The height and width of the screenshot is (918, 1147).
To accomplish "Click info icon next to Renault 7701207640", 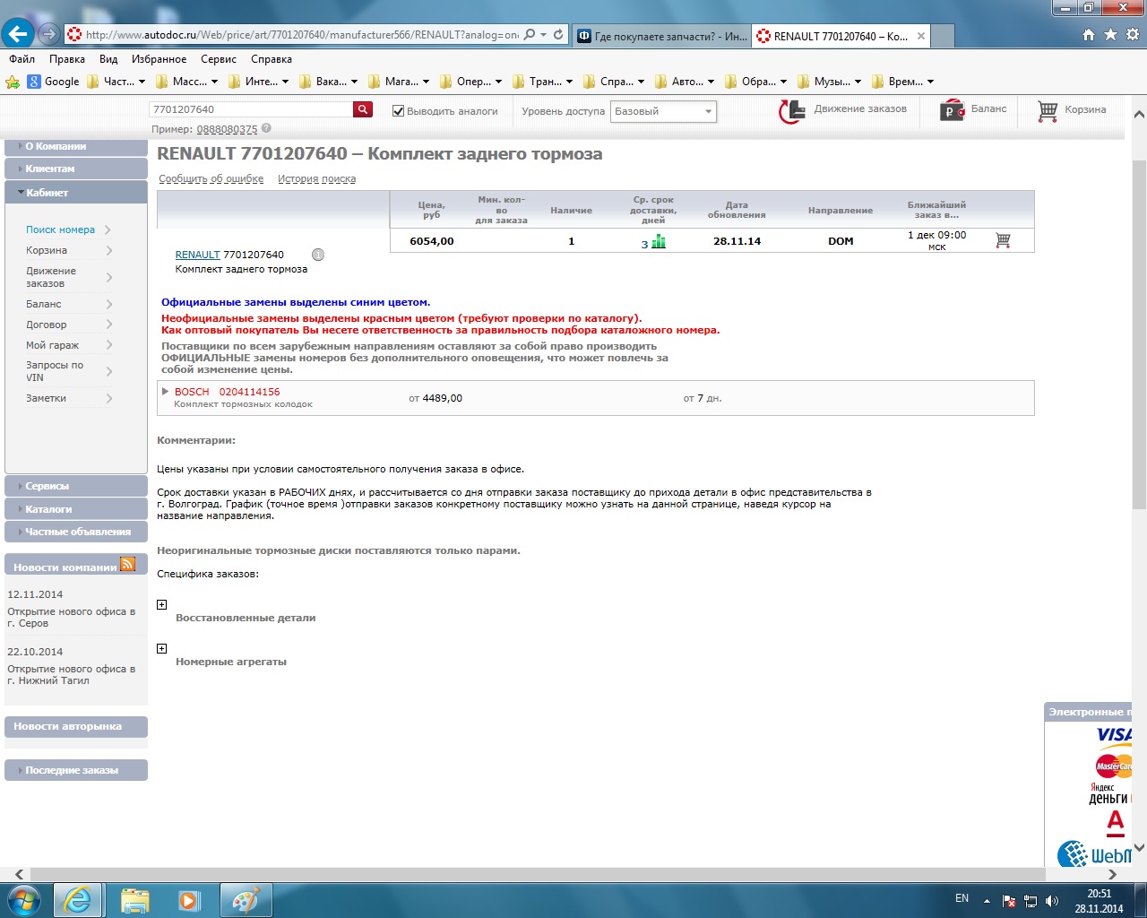I will pyautogui.click(x=318, y=255).
